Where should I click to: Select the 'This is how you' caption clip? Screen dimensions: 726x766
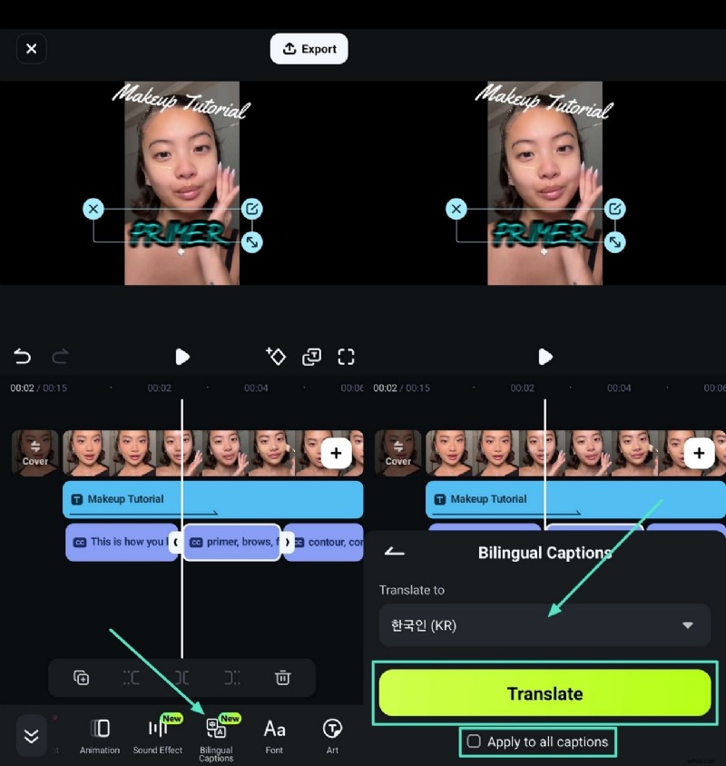click(118, 542)
